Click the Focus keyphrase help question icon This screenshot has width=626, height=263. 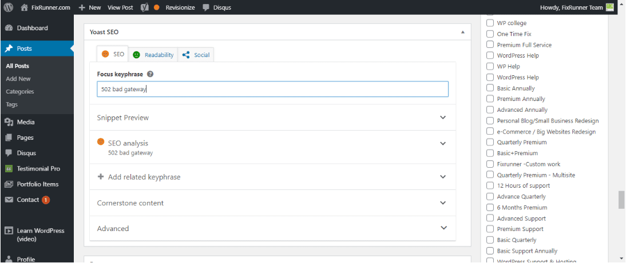tap(150, 74)
